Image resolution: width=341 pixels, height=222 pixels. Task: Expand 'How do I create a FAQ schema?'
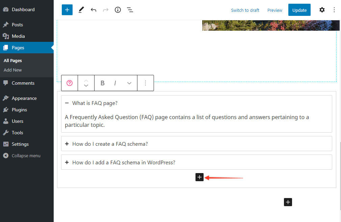pos(67,143)
